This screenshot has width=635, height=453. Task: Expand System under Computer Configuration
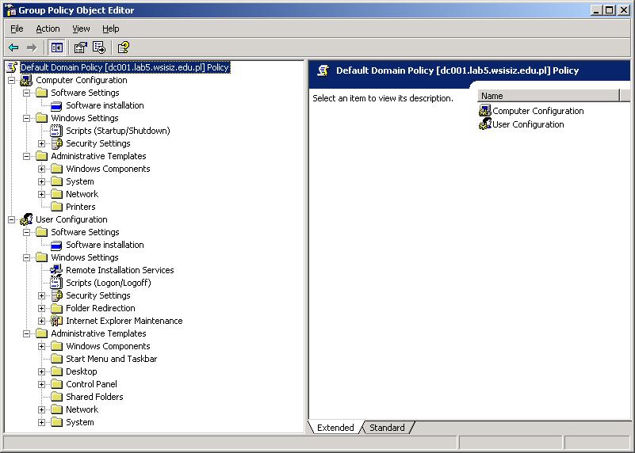(x=42, y=181)
